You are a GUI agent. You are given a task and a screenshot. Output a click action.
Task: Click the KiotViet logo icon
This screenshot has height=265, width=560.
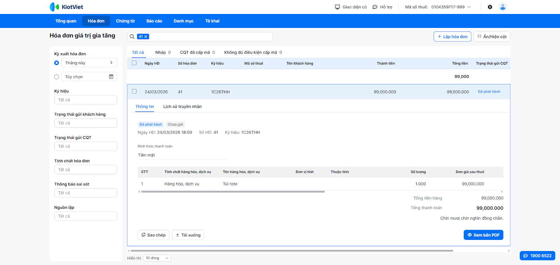[55, 7]
